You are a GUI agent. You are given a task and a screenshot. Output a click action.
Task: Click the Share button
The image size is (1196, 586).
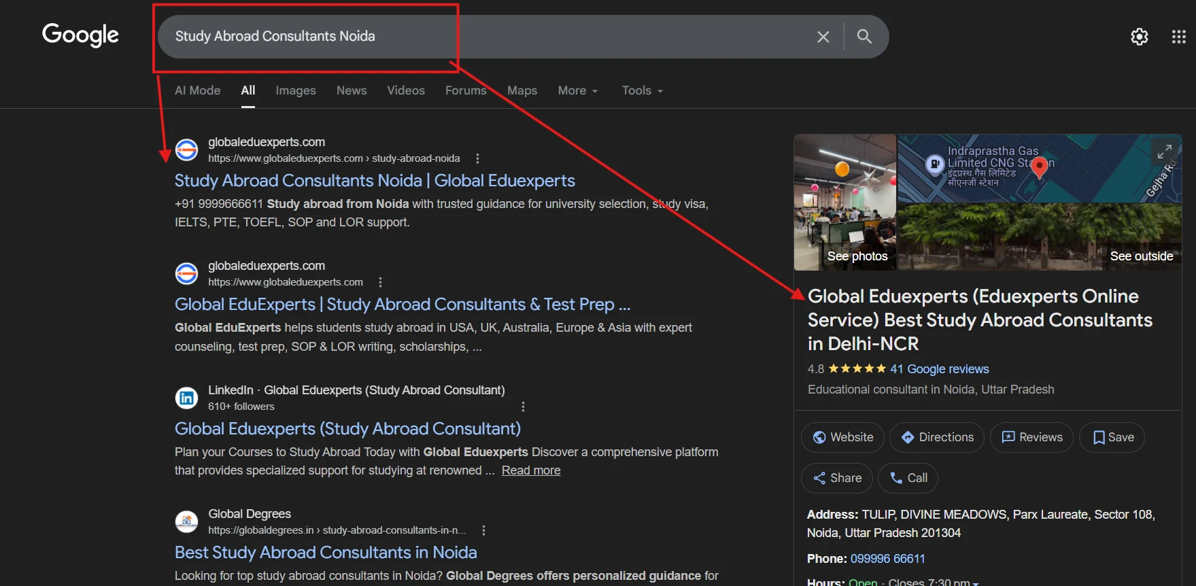tap(837, 478)
